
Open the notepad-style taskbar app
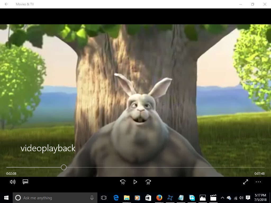(x=181, y=198)
